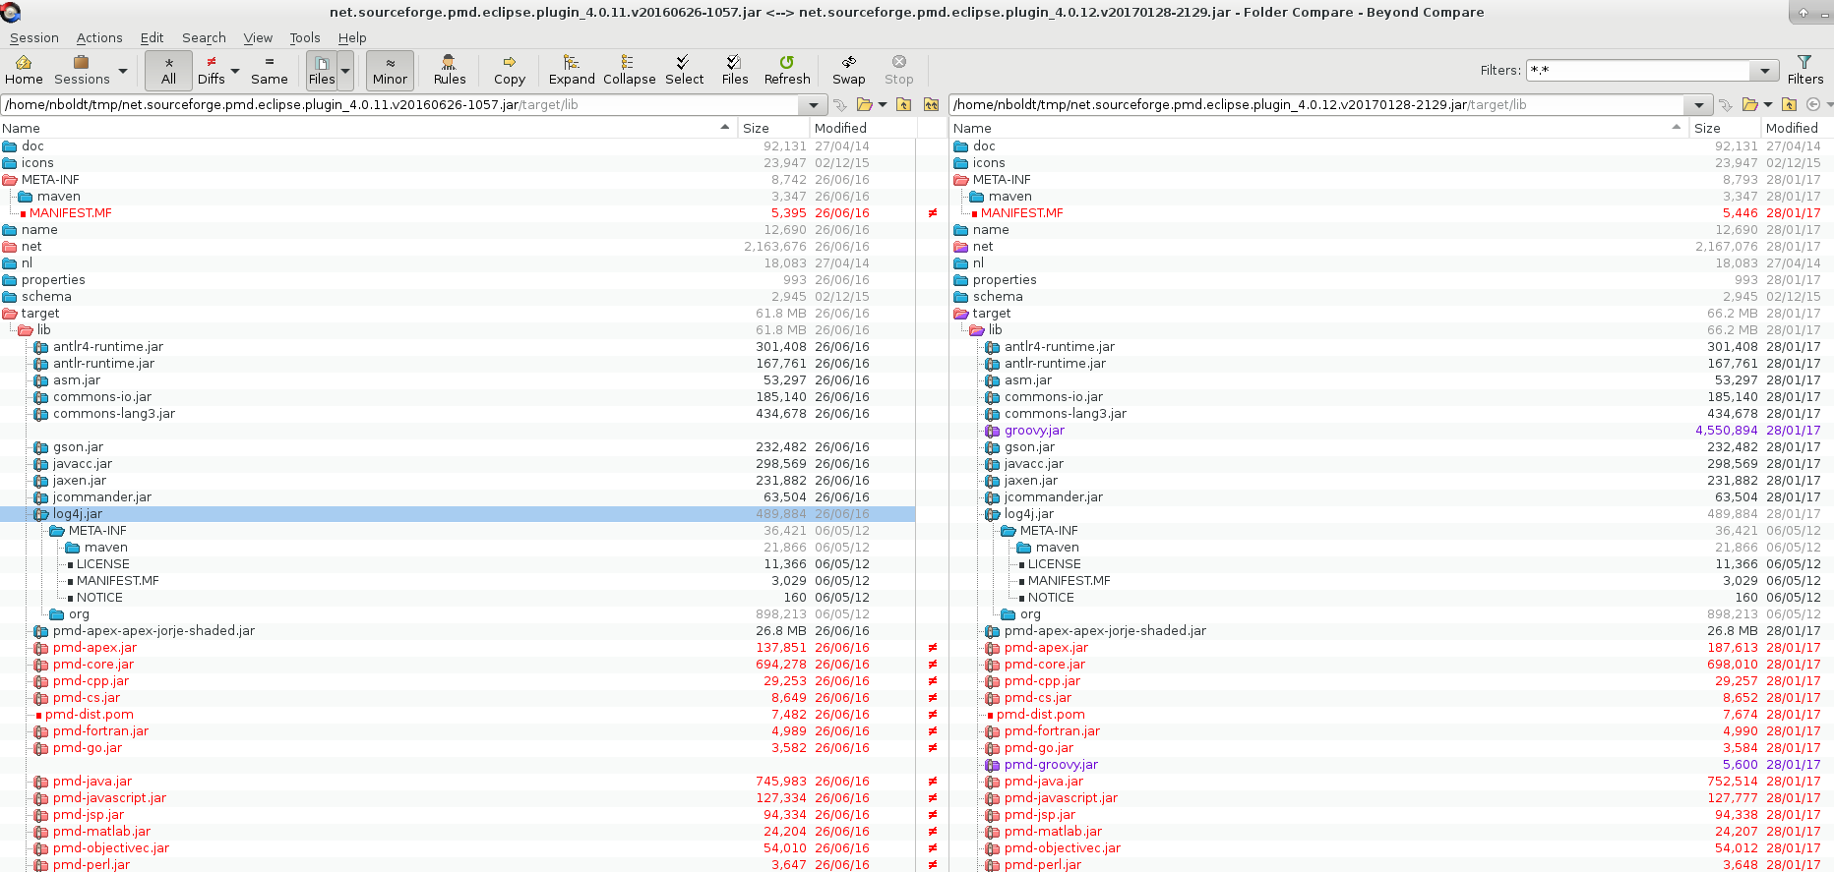Collapse left META-INF top-level folder
Image resolution: width=1834 pixels, height=872 pixels.
(10, 180)
